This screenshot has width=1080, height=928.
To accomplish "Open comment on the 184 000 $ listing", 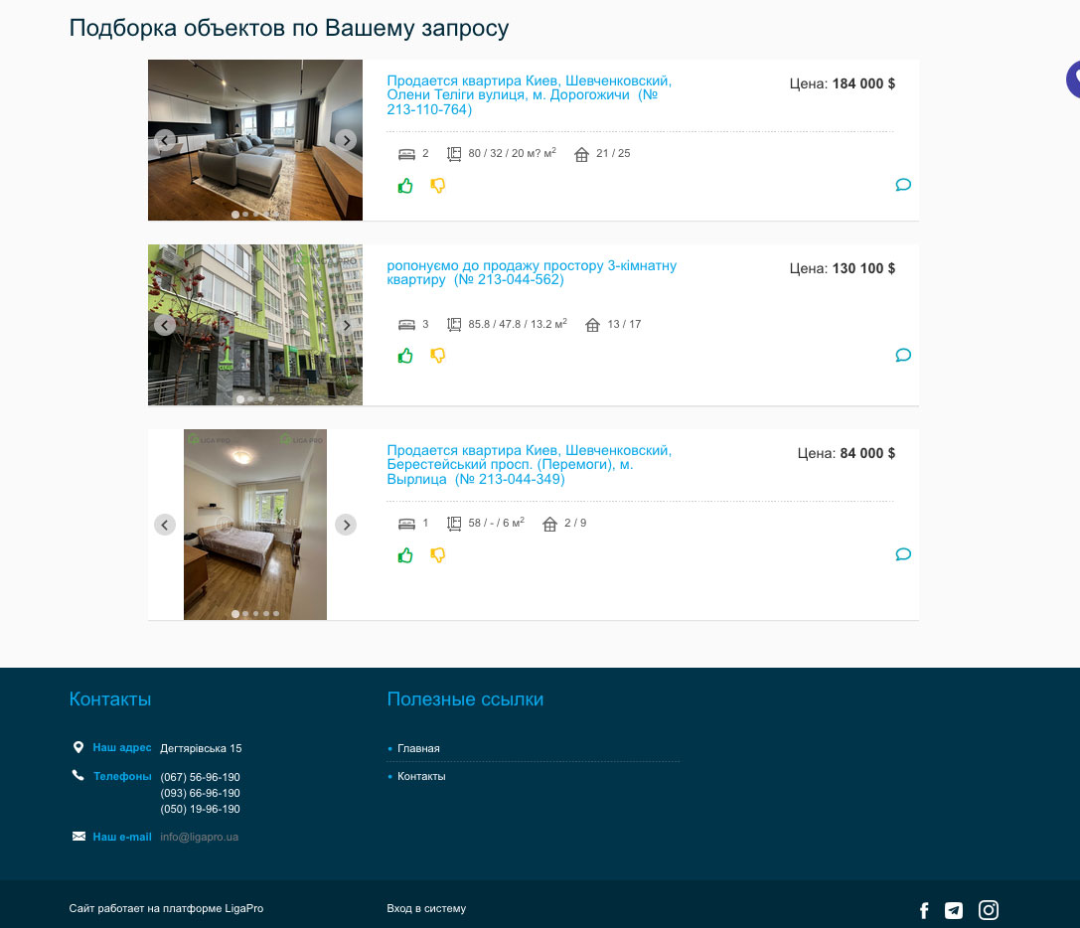I will click(903, 185).
